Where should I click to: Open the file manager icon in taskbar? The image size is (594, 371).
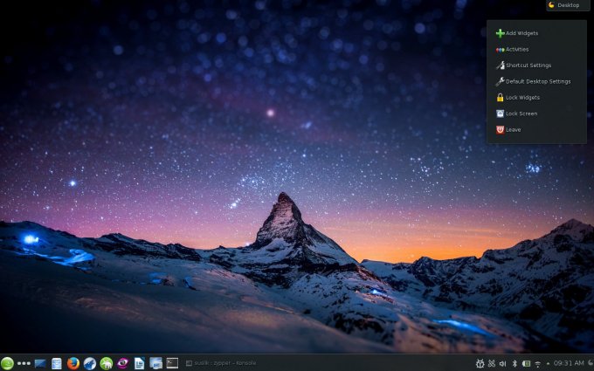(x=57, y=363)
